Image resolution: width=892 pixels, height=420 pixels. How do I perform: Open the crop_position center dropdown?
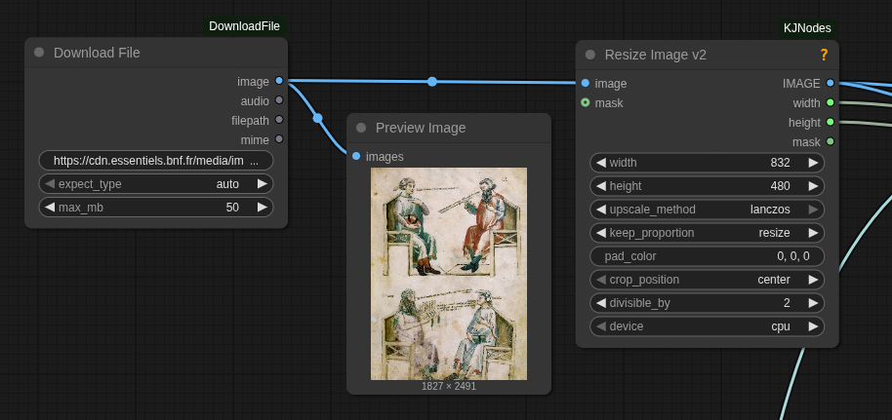coord(774,280)
